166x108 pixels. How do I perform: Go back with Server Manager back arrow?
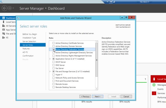pos(4,8)
